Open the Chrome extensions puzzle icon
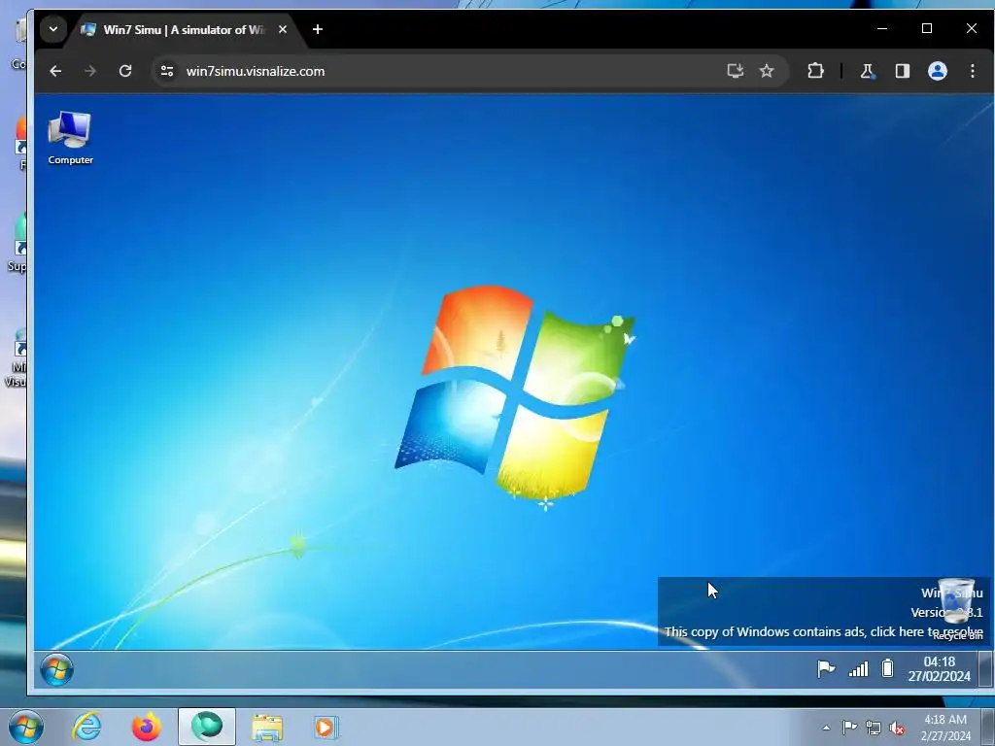The width and height of the screenshot is (995, 746). (x=815, y=71)
